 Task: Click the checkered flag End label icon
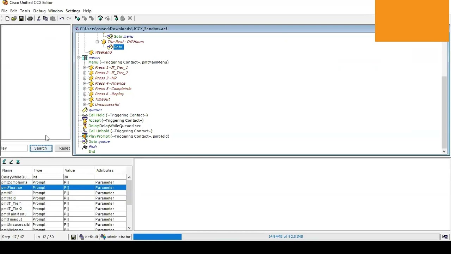click(85, 147)
